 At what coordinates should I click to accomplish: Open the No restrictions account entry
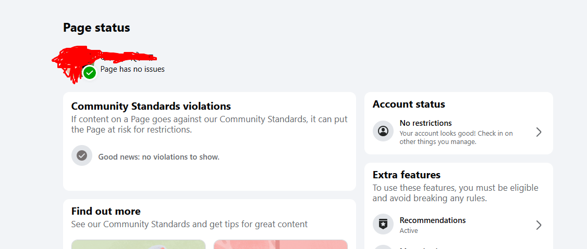(425, 123)
